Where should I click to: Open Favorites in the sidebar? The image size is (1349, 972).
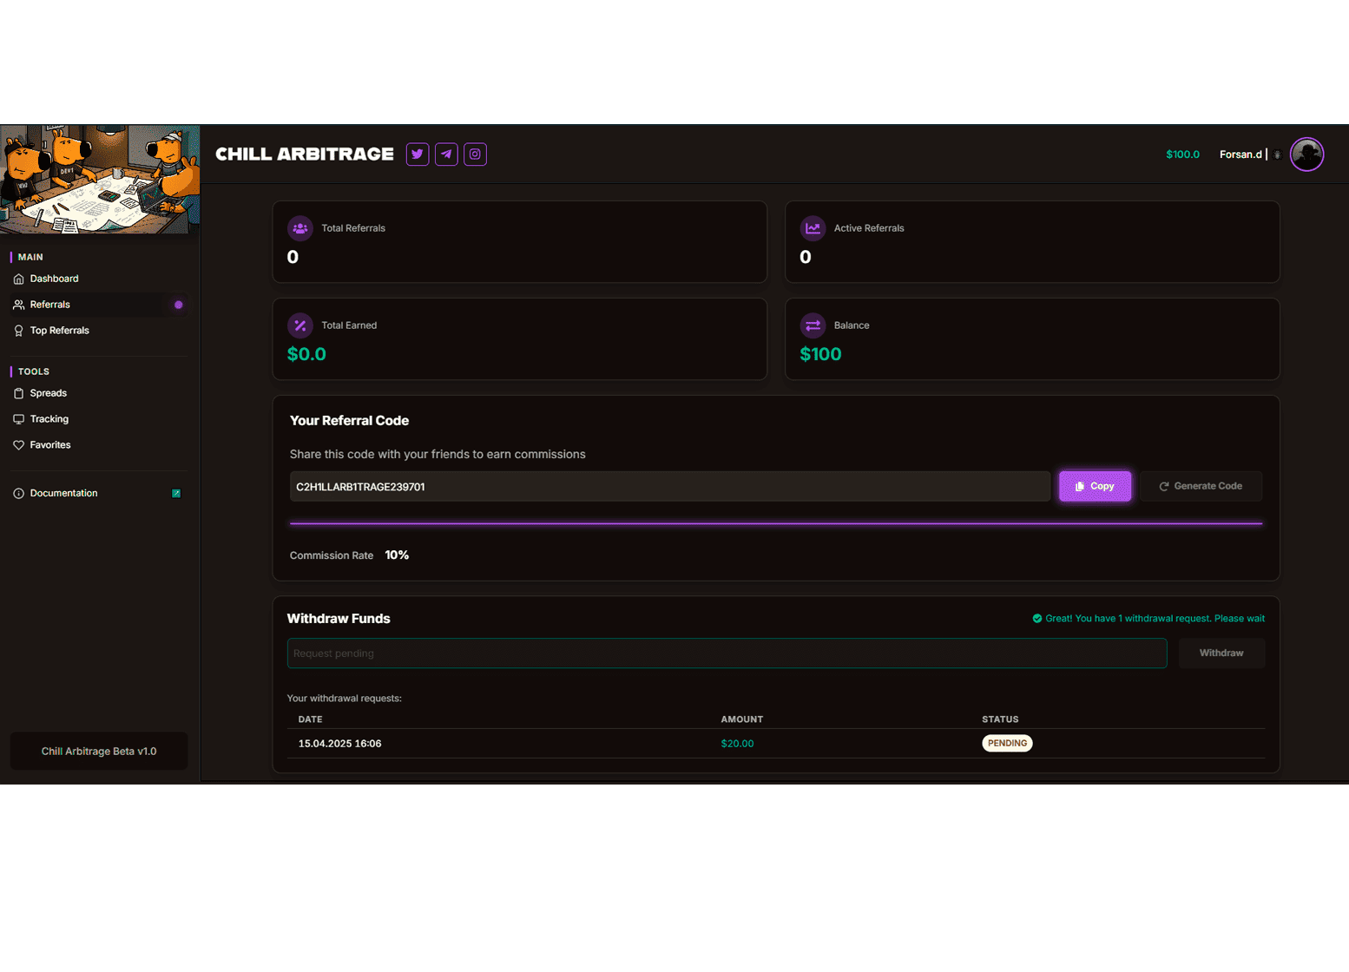pos(49,445)
